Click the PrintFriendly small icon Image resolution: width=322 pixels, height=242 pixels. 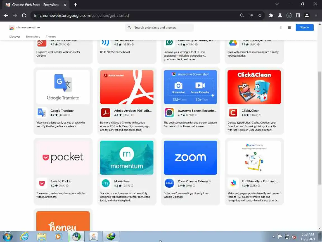pyautogui.click(x=233, y=183)
